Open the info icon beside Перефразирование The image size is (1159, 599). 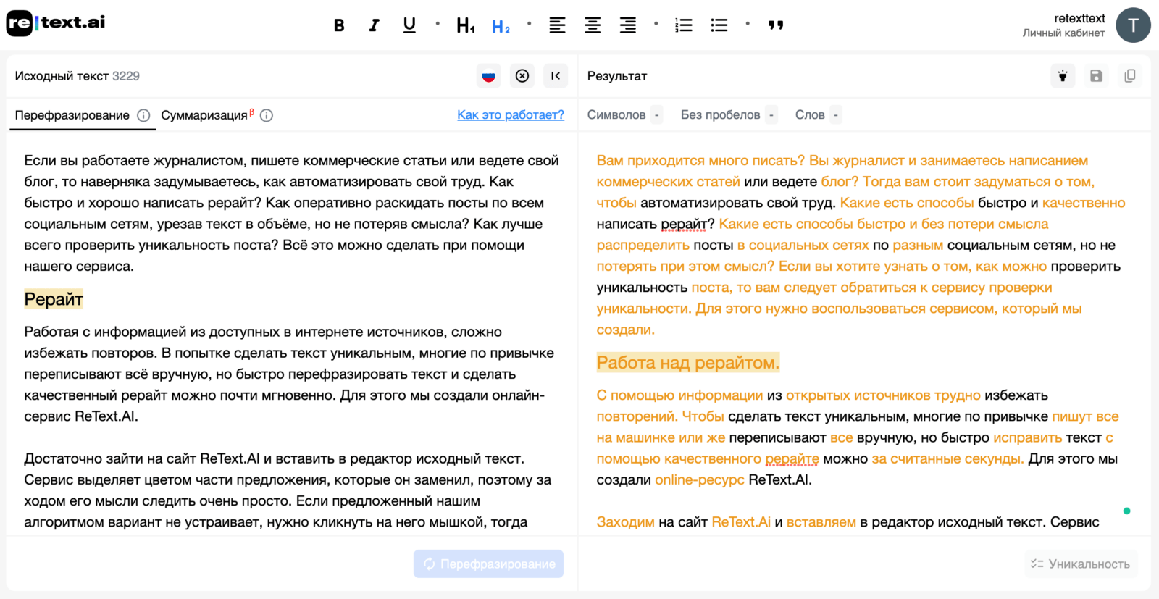[143, 115]
